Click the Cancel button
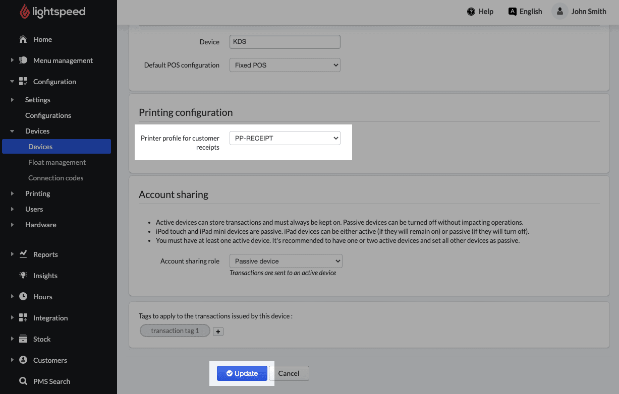 coord(289,373)
